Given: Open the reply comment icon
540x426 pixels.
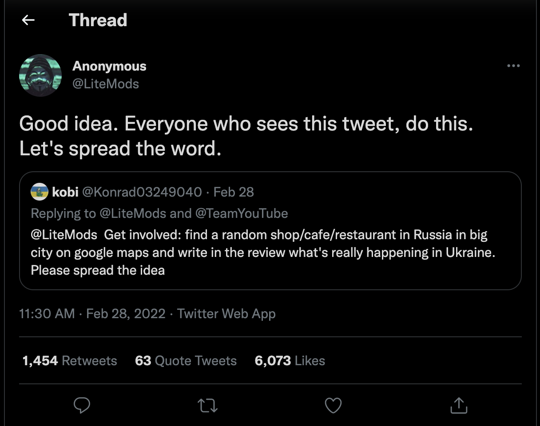Looking at the screenshot, I should pos(82,405).
